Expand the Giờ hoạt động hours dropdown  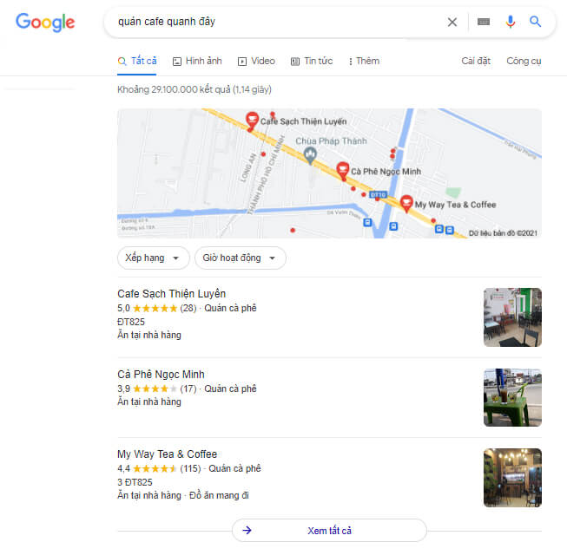tap(241, 258)
